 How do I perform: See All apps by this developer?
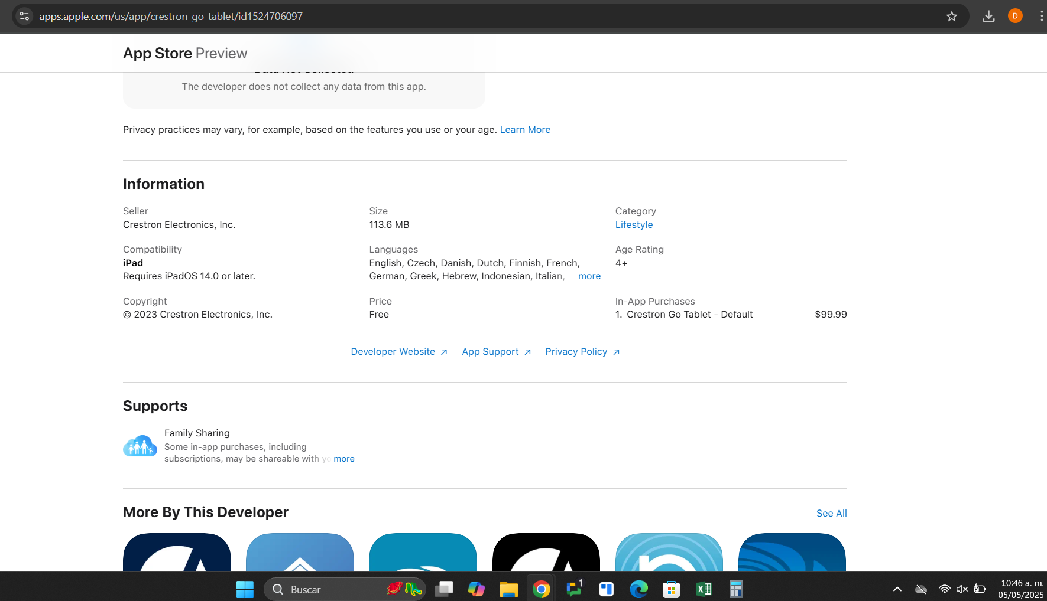click(x=831, y=513)
